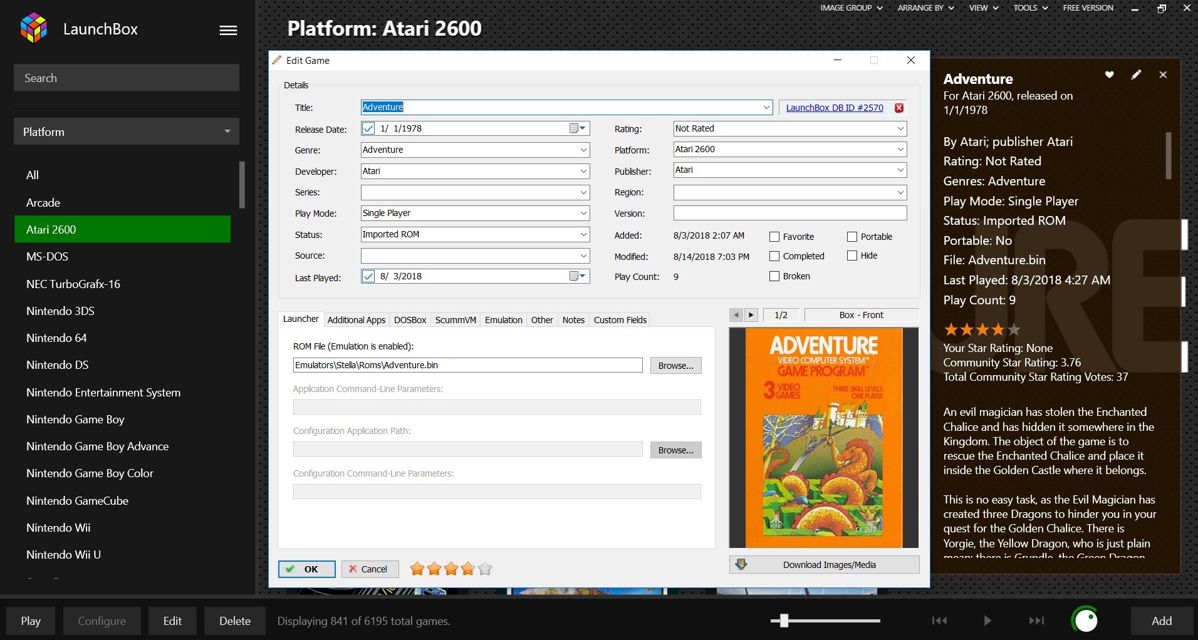Check the Broken checkbox
Screen dimensions: 1198x640
774,276
